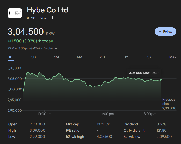Click the 1:00 pm axis label
The image size is (181, 144).
(108, 114)
